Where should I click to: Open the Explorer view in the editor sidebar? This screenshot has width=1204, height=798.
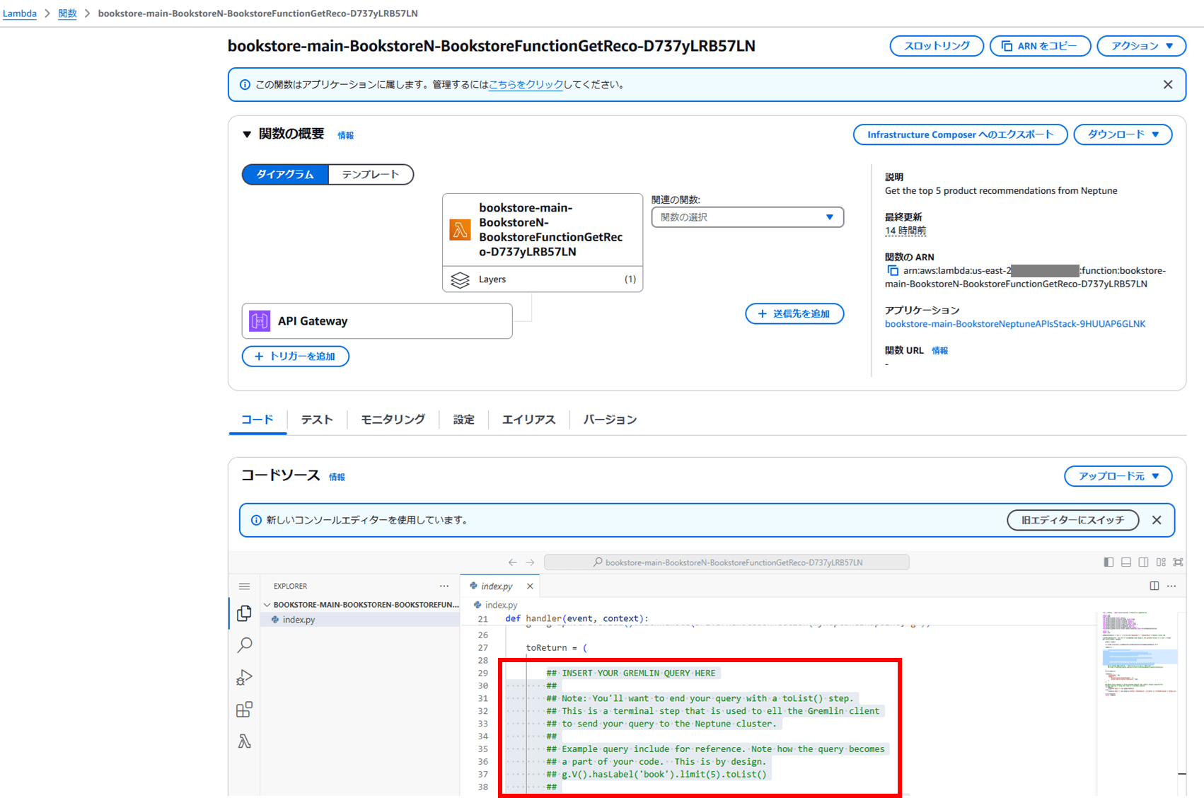click(244, 613)
